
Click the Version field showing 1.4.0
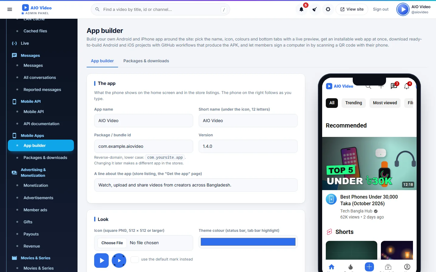click(248, 146)
